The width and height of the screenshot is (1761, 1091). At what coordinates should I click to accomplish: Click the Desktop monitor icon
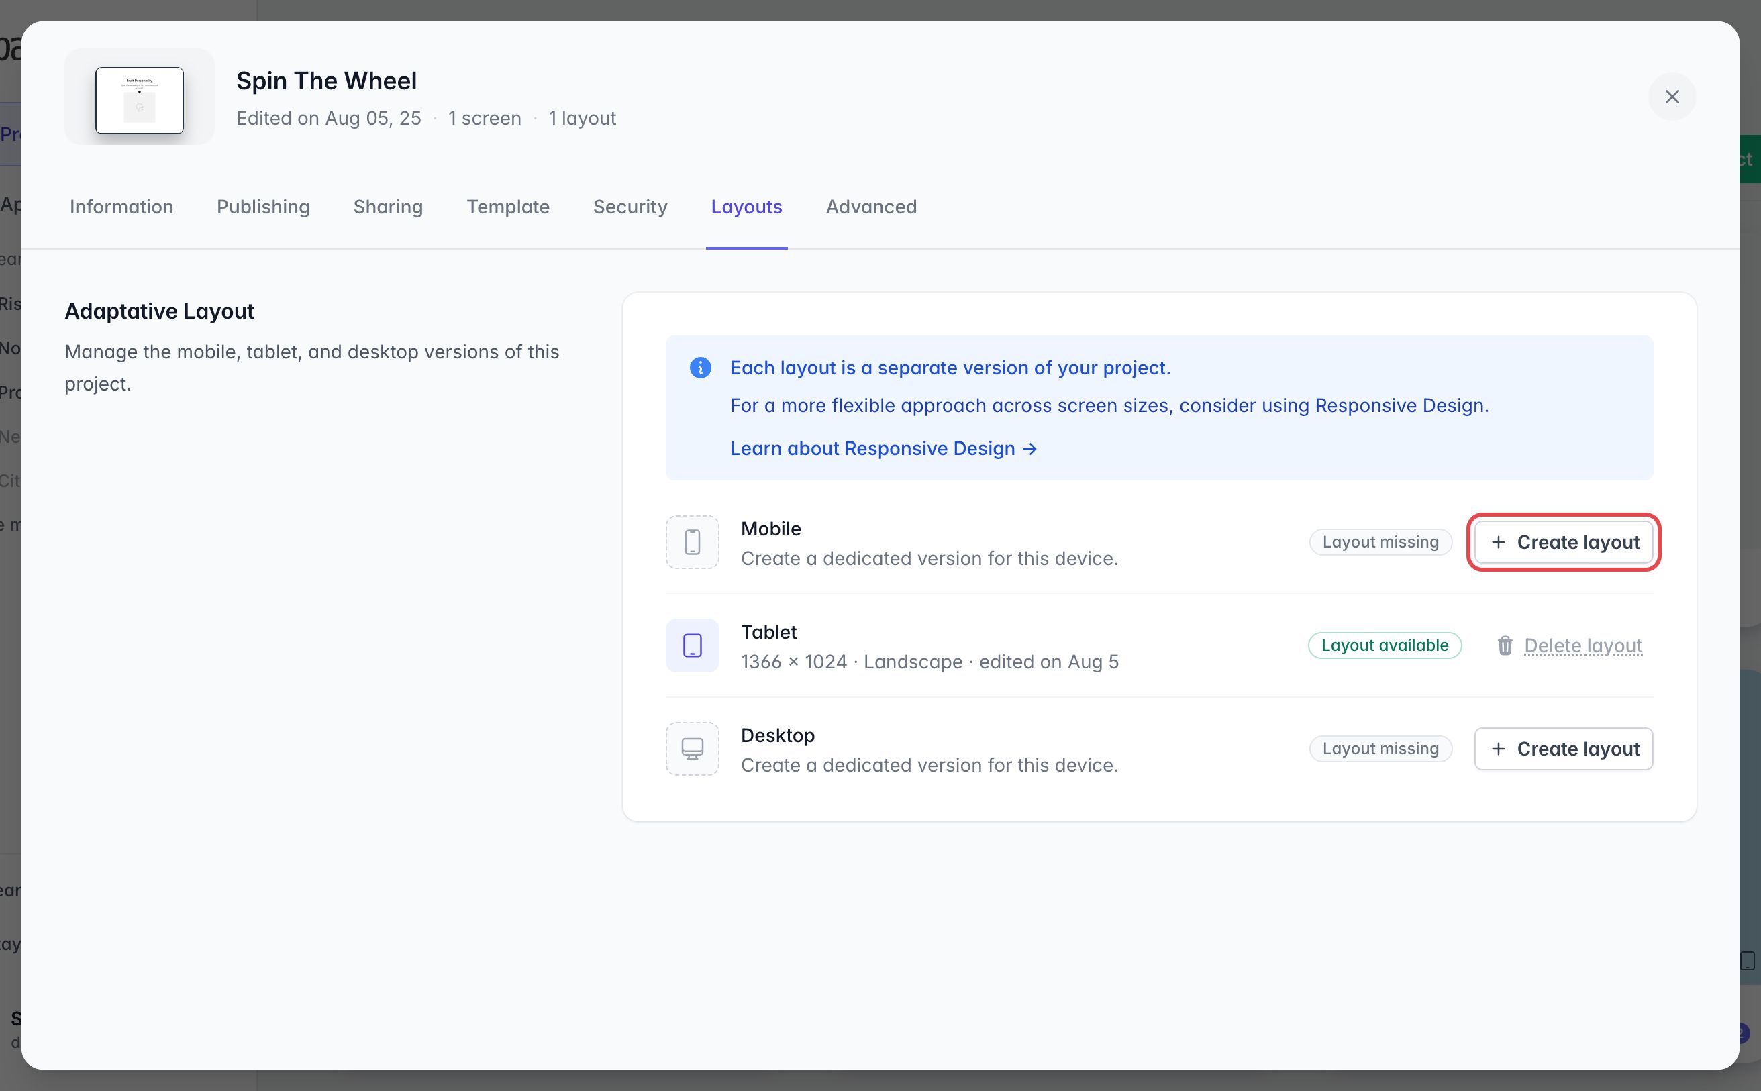pyautogui.click(x=692, y=749)
